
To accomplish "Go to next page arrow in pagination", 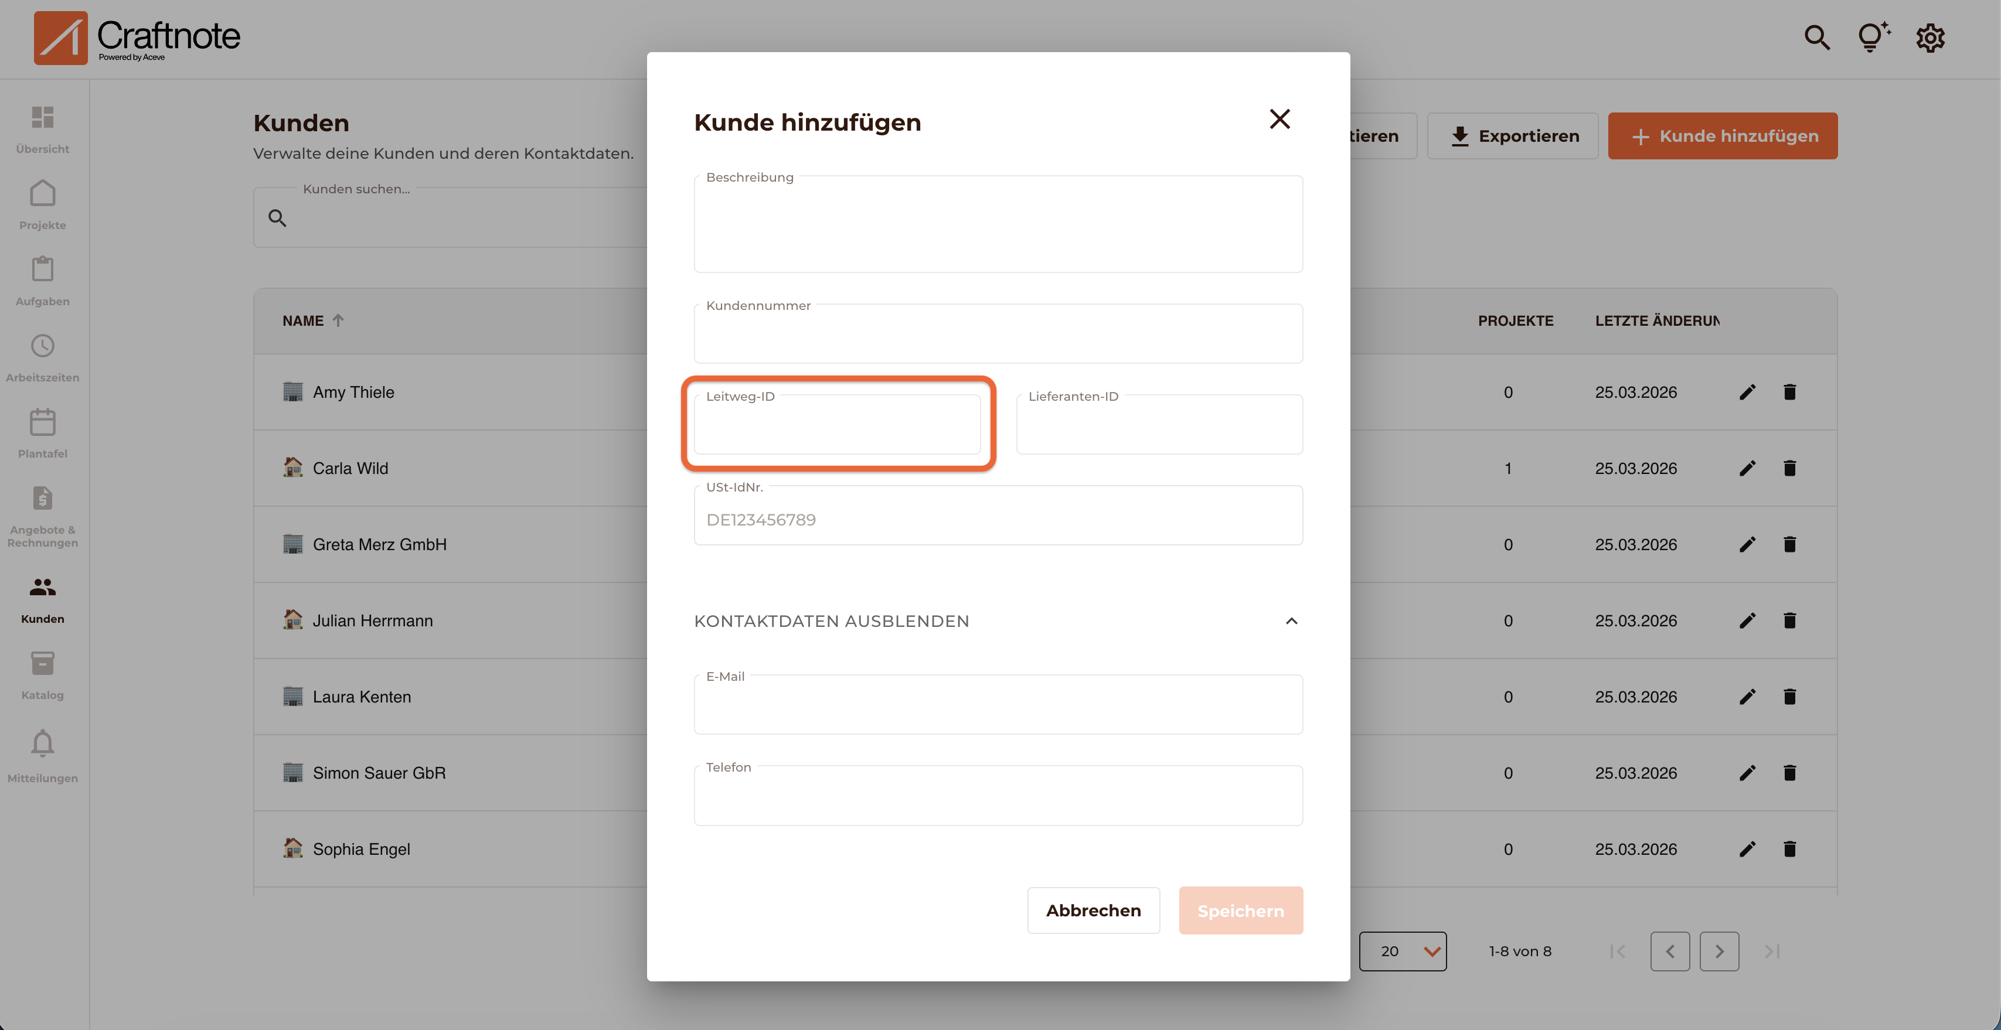I will (1718, 951).
